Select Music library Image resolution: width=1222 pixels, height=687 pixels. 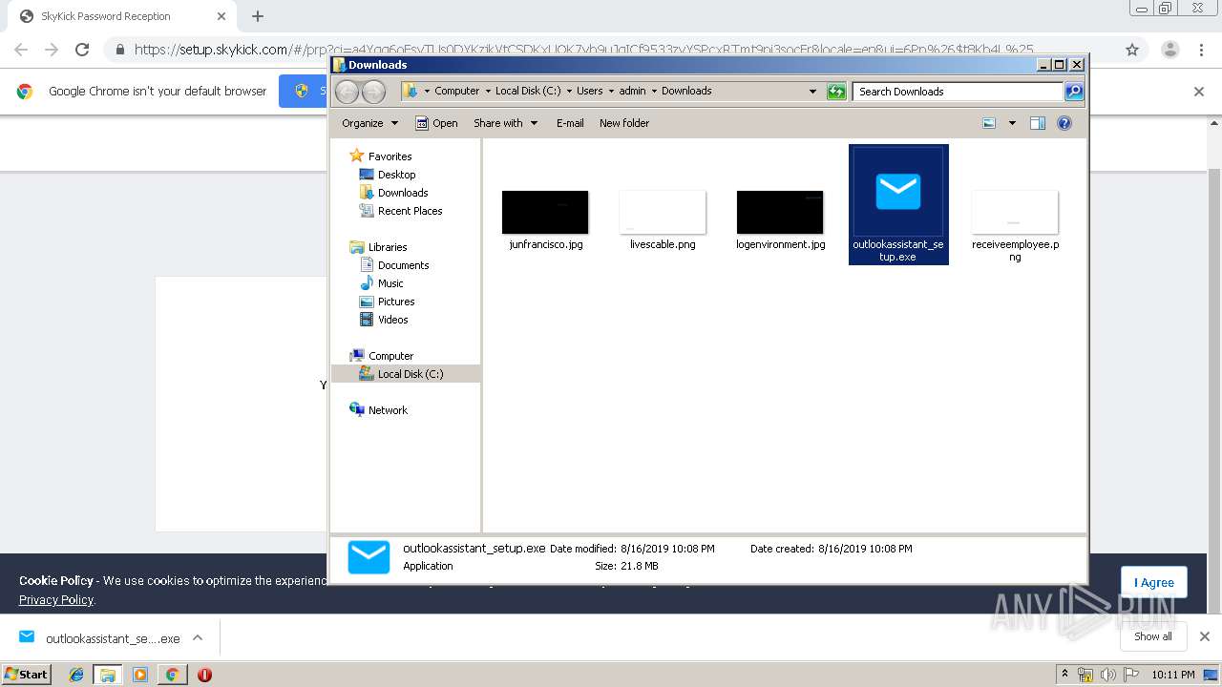[x=382, y=283]
